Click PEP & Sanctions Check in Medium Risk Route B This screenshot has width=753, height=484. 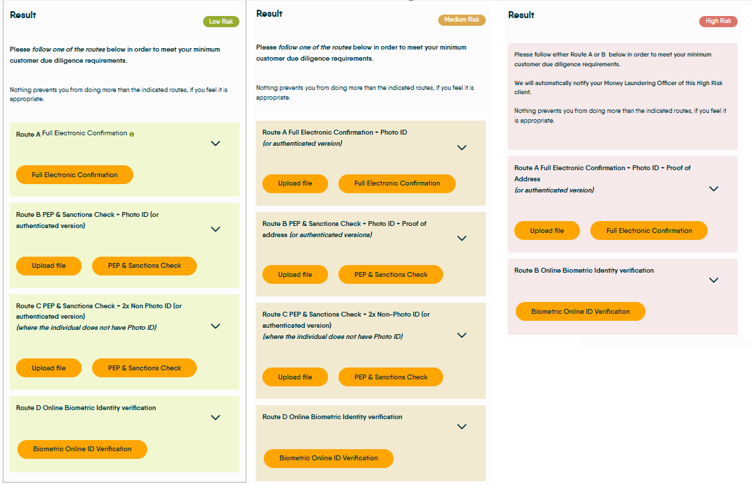[x=391, y=274]
